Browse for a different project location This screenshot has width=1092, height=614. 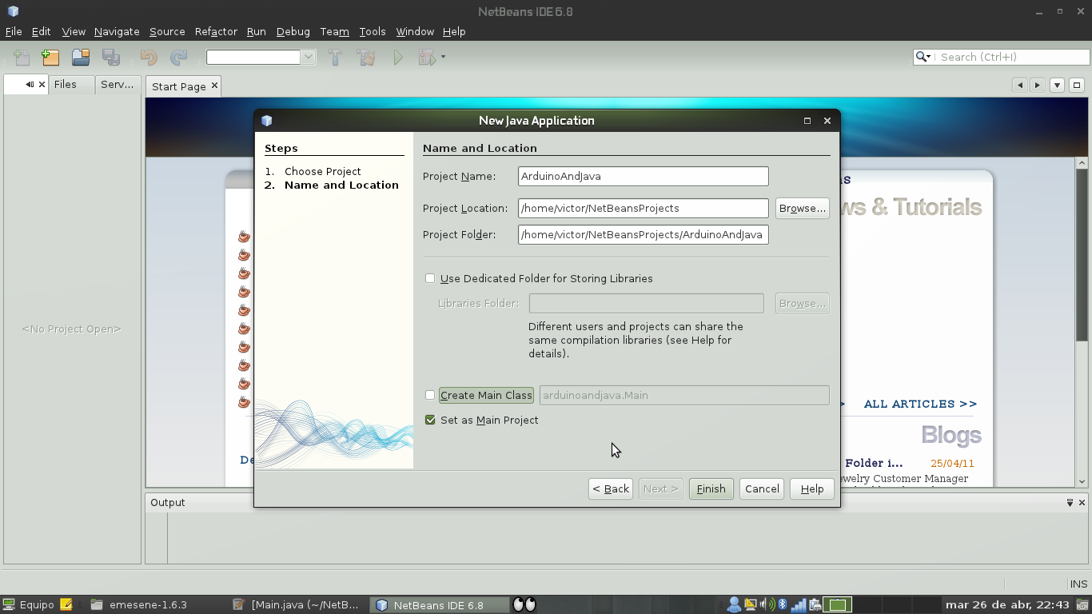802,208
